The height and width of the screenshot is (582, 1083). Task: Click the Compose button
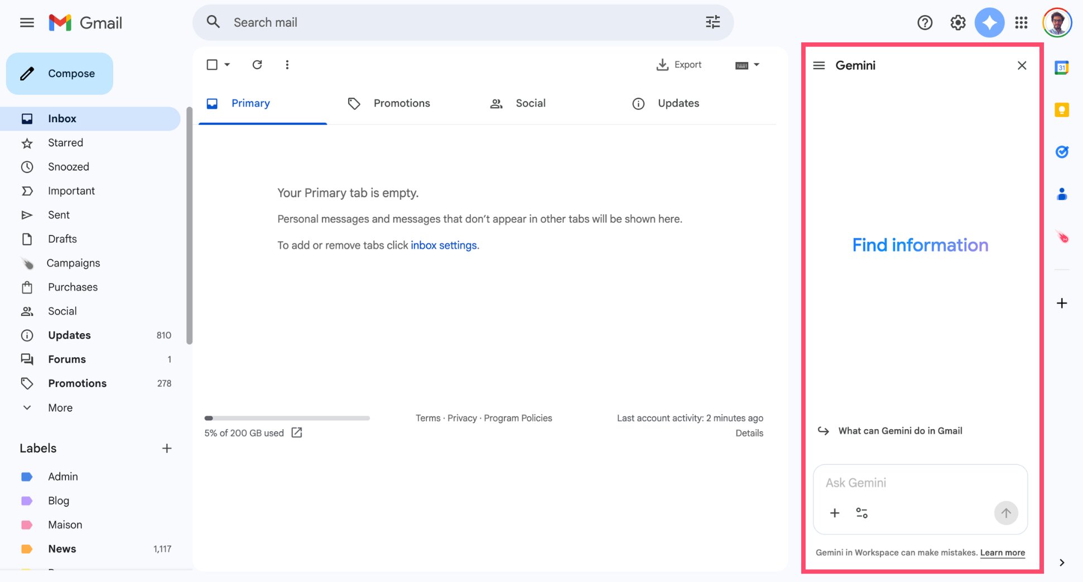[x=60, y=74]
